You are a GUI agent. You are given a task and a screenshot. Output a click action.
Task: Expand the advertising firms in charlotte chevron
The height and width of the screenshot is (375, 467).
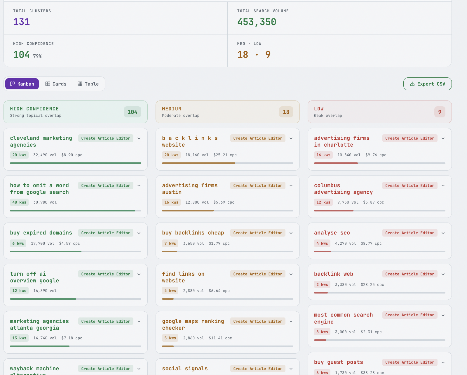443,138
